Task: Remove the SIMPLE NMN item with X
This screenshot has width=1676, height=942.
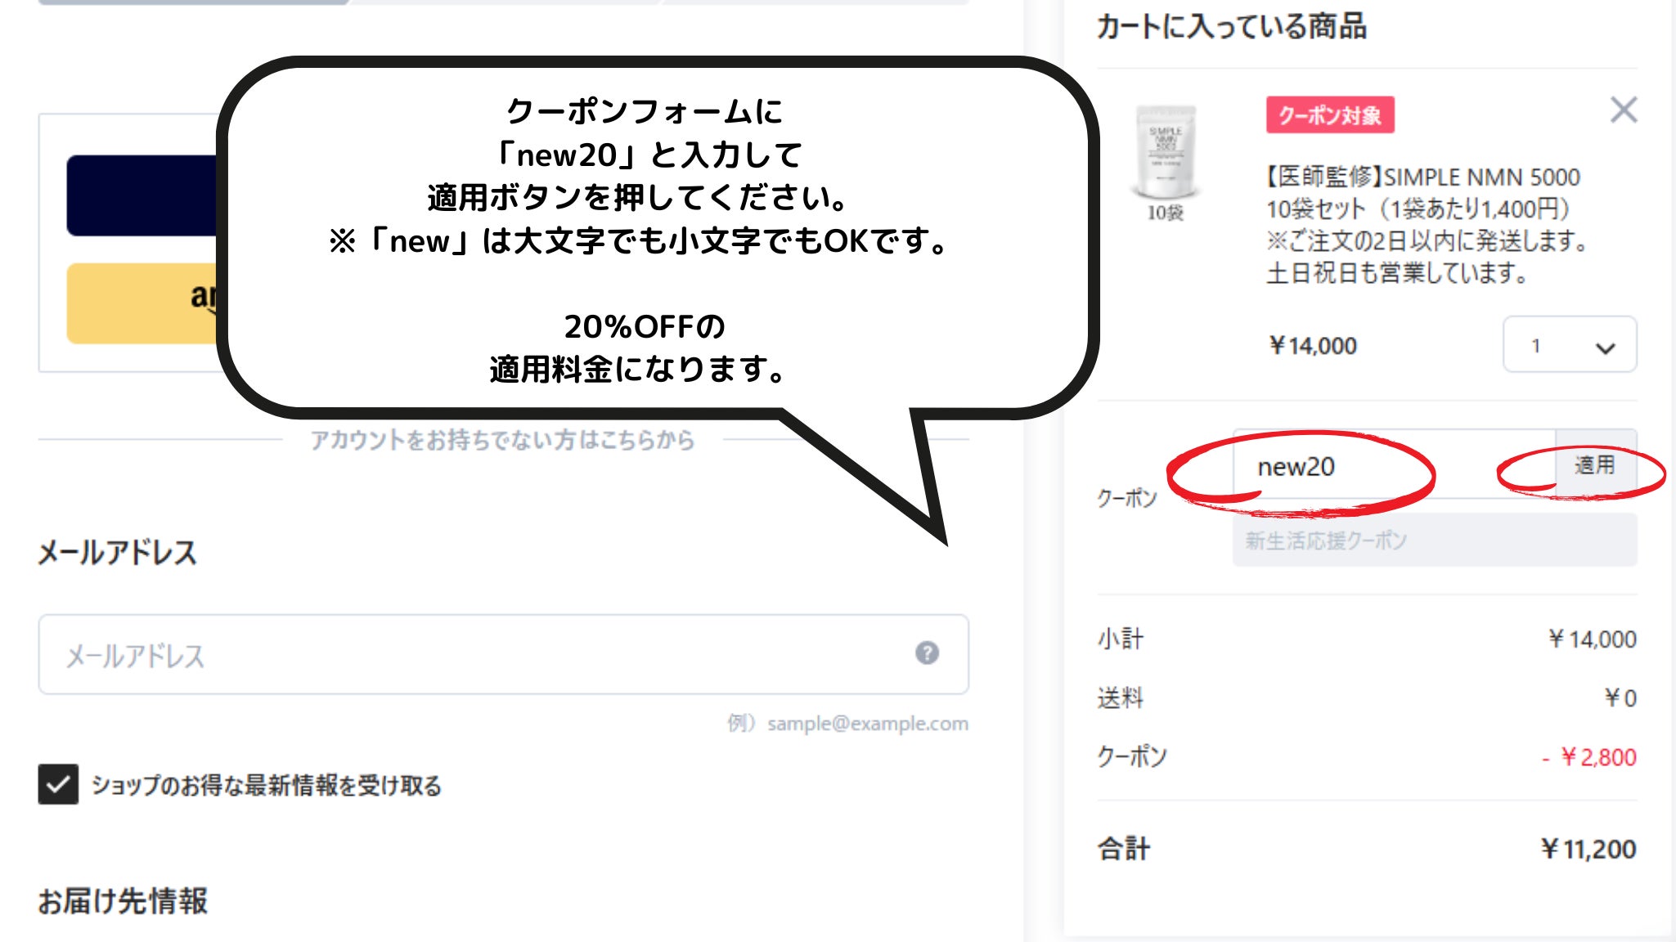Action: tap(1623, 110)
